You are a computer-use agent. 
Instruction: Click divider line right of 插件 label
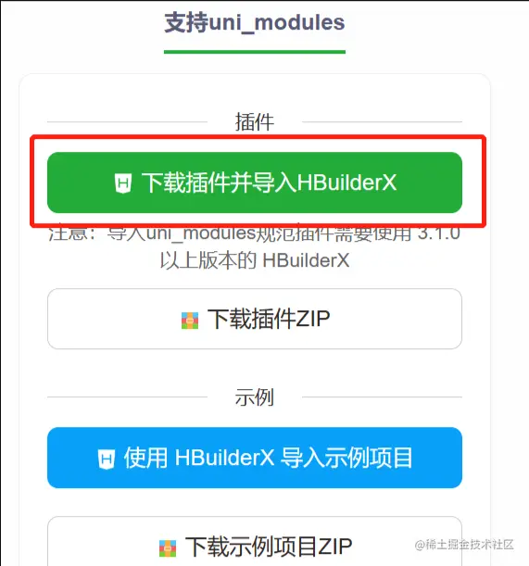pyautogui.click(x=382, y=122)
